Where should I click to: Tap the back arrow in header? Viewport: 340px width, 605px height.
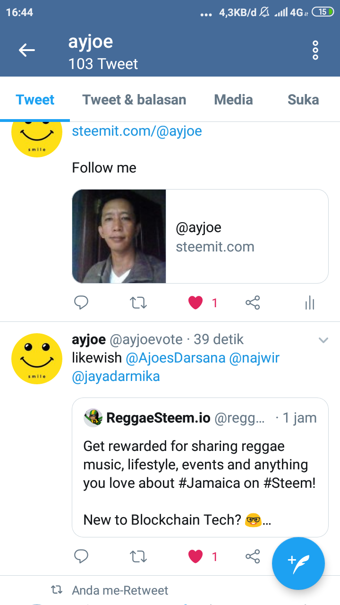coord(27,50)
